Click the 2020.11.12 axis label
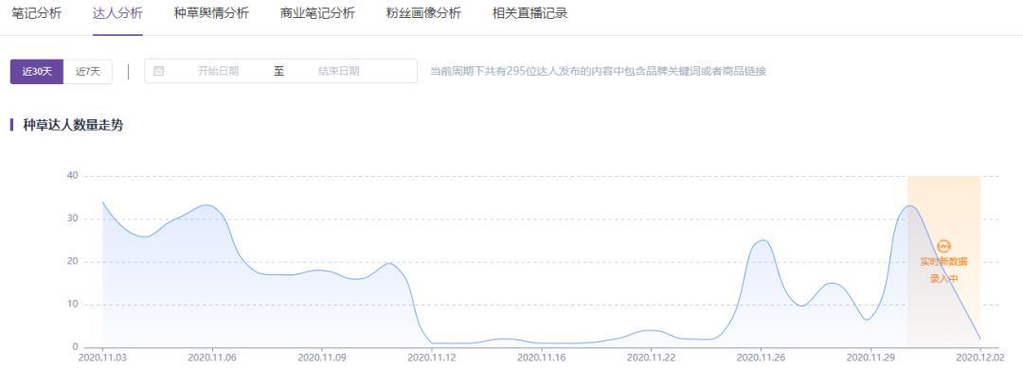The height and width of the screenshot is (385, 1023). pyautogui.click(x=430, y=357)
